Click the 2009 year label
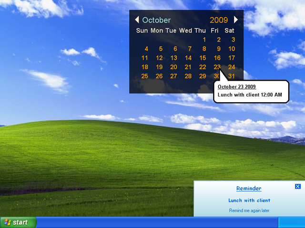The image size is (305, 228). click(219, 20)
